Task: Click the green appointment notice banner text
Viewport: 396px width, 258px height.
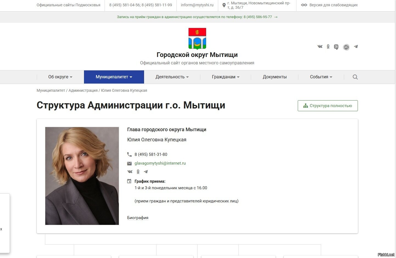Action: point(194,17)
